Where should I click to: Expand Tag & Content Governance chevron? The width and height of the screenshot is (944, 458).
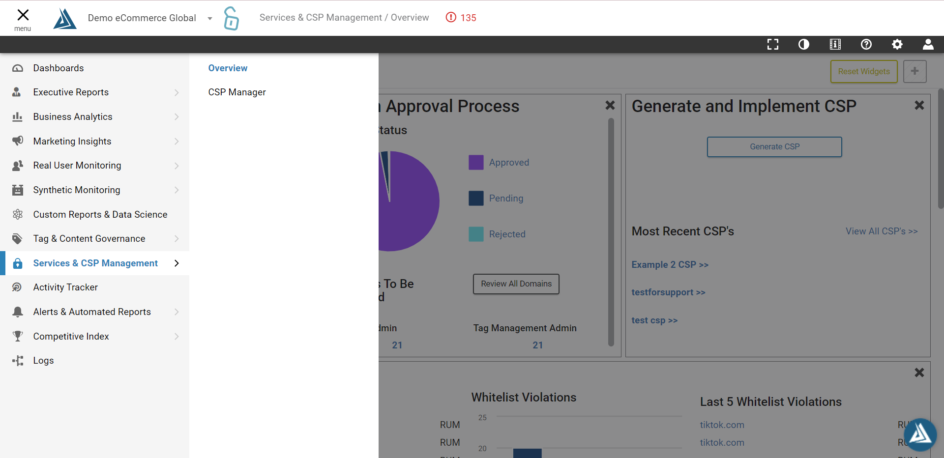tap(177, 239)
